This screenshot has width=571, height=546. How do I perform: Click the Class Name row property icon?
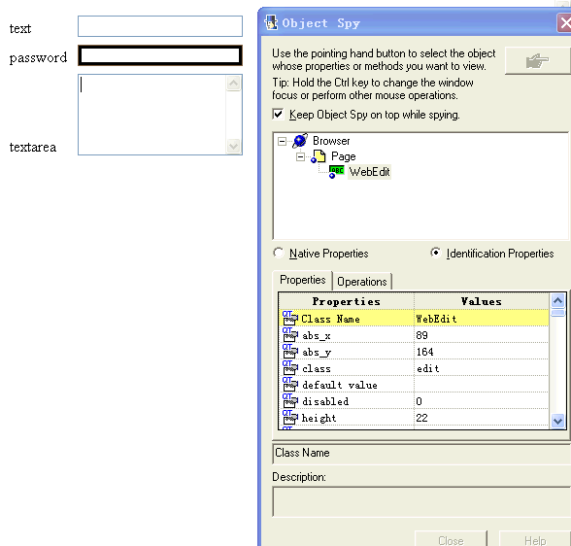(290, 318)
